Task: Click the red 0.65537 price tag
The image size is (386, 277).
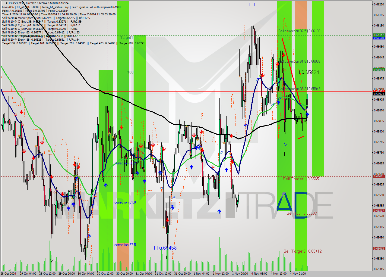Action: 379,211
